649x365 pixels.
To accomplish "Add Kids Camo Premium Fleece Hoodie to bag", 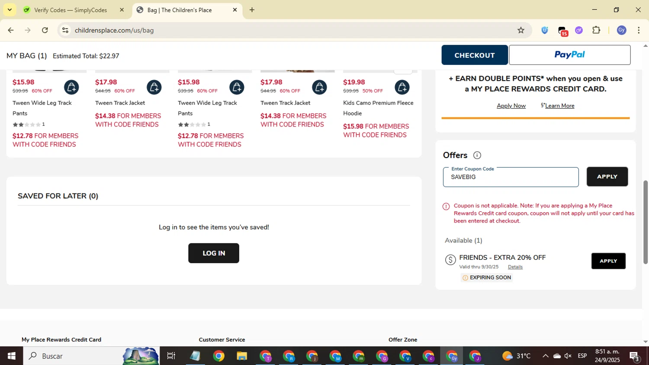I will [402, 87].
